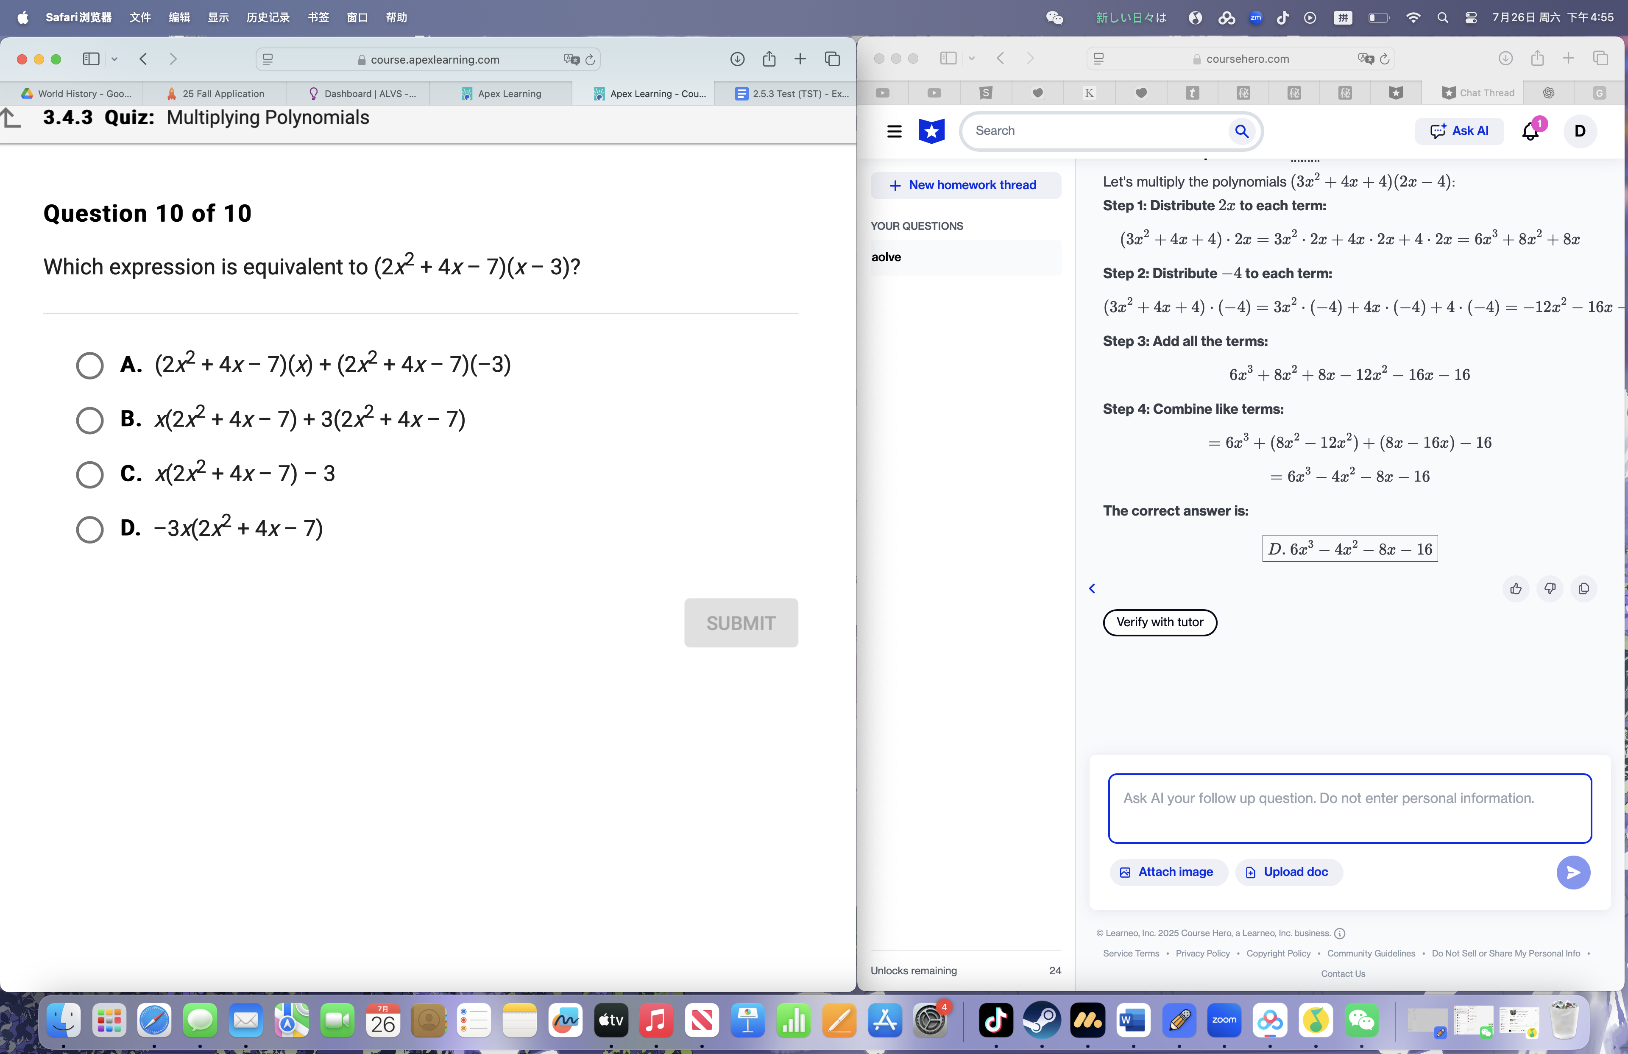This screenshot has height=1054, width=1628.
Task: Open the 历史记录 menu in the menu bar
Action: click(268, 17)
